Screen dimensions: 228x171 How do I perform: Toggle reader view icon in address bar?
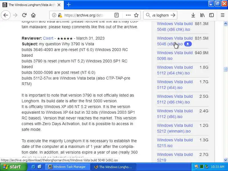pos(117,15)
